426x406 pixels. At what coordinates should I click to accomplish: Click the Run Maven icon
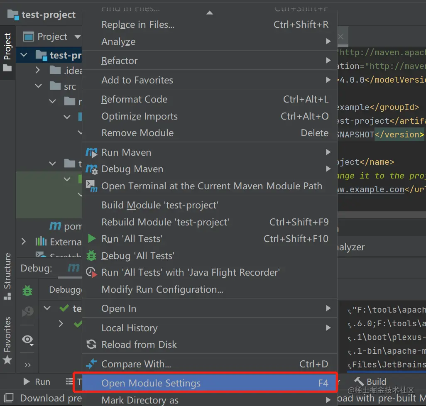coord(91,153)
